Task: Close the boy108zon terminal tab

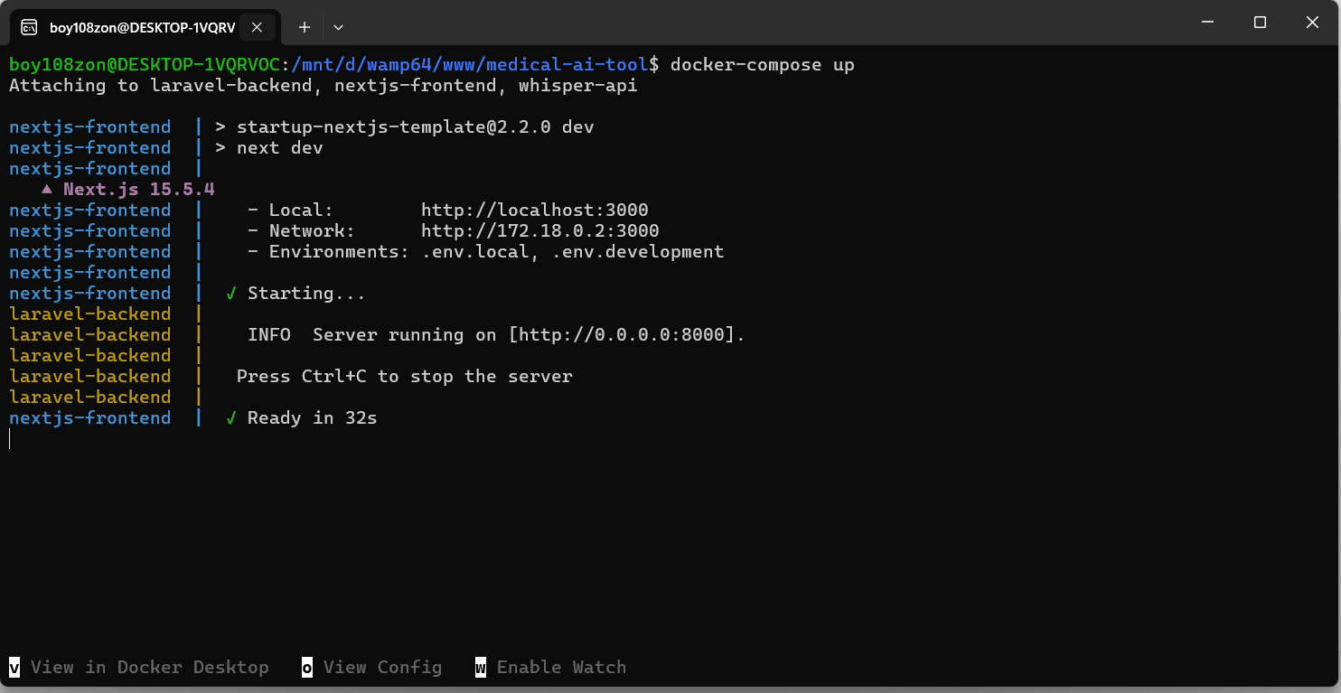Action: click(x=257, y=26)
